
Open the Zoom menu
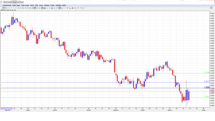[x=52, y=5]
